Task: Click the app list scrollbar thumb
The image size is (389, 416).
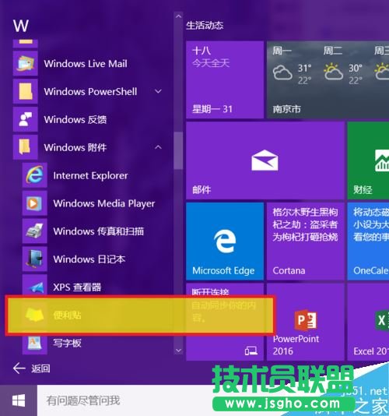Action: coord(179,150)
